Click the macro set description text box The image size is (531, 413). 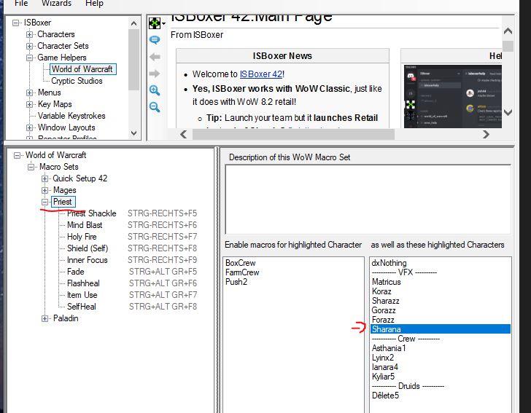368,200
